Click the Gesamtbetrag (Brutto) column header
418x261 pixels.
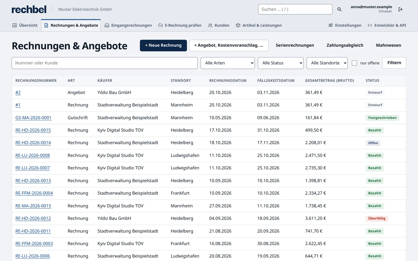[x=330, y=81]
